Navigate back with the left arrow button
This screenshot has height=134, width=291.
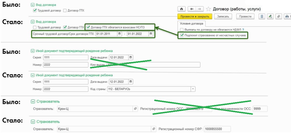(192, 9)
